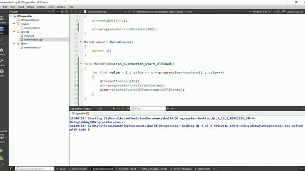
Task: Clear the Application Output pane
Action: [x=101, y=109]
